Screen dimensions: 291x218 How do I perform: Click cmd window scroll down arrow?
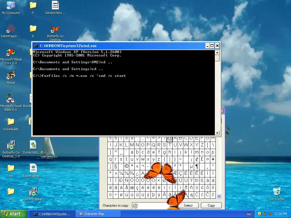217,133
